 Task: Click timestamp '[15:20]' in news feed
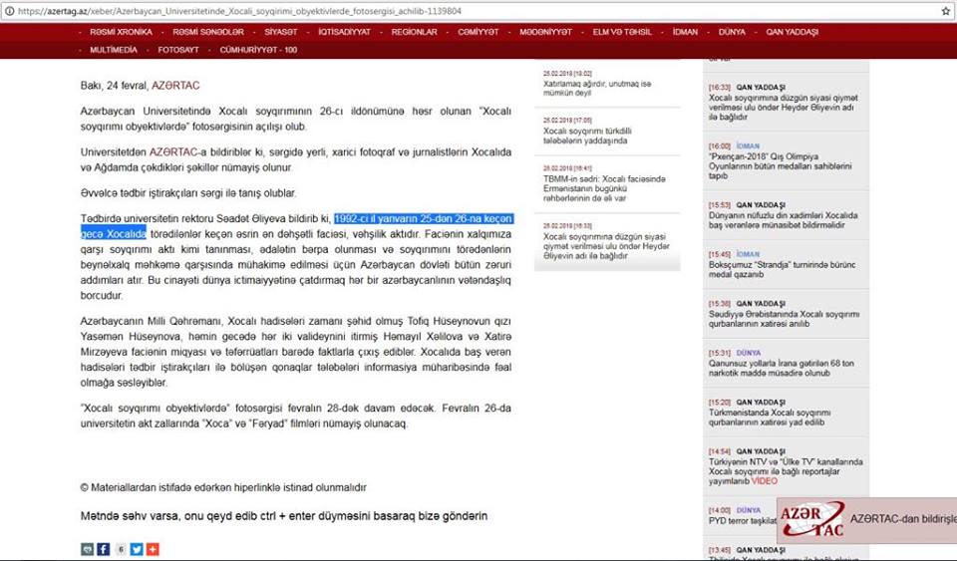pyautogui.click(x=720, y=402)
